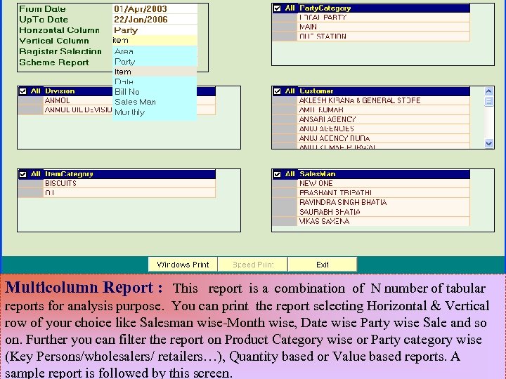Click row selector beside BISCUITS
506x379 pixels.
31,183
